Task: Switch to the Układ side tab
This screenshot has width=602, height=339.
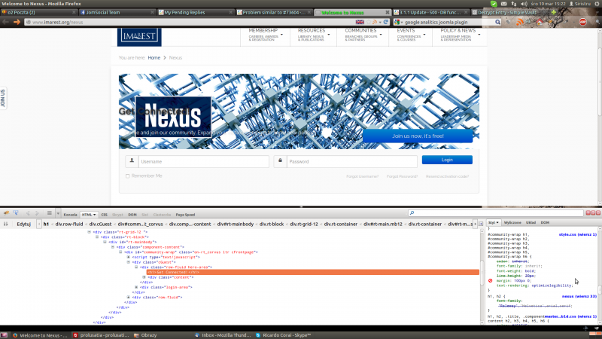Action: (531, 222)
